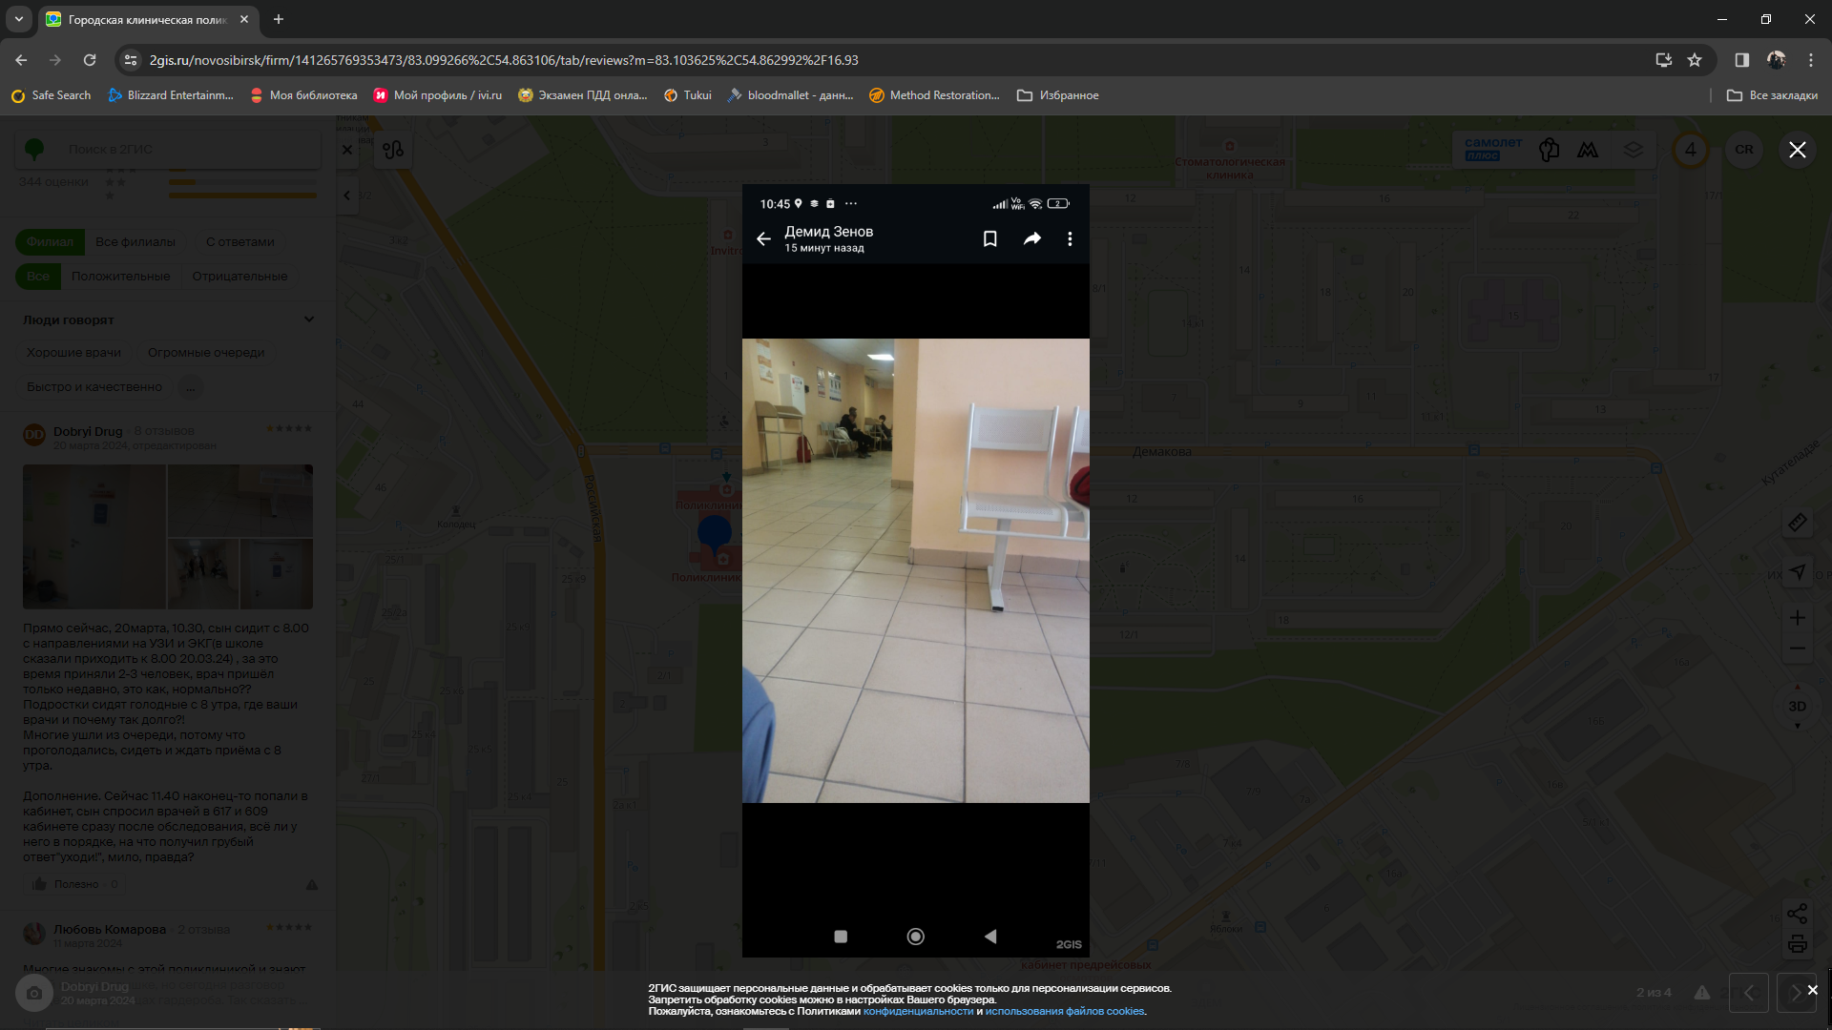Open the route builder icon next to search
Image resolution: width=1832 pixels, height=1030 pixels.
pos(393,150)
